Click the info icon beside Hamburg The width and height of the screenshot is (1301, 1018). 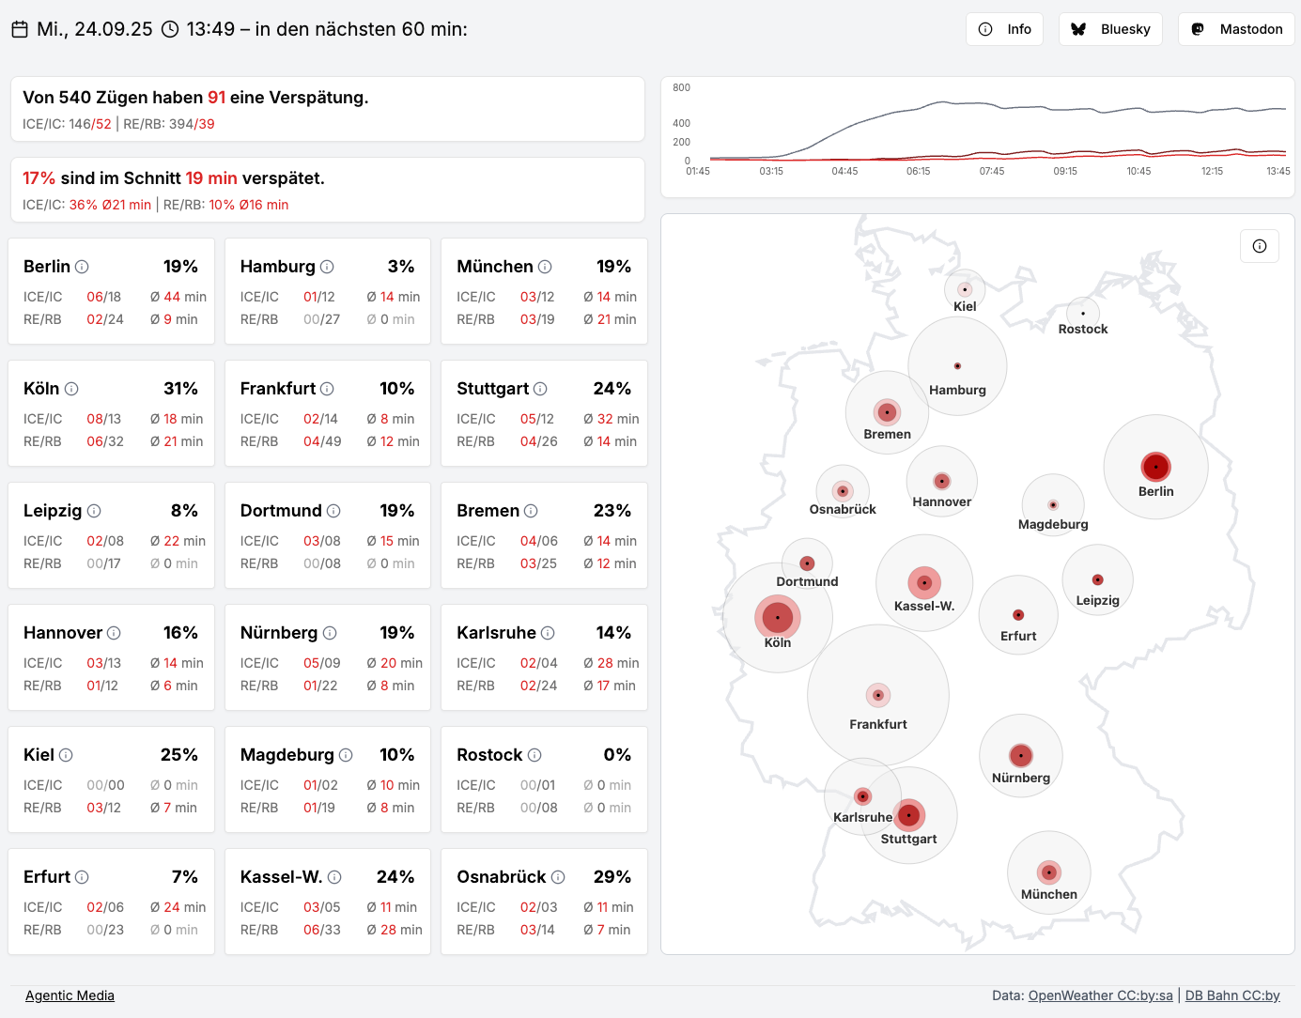(x=327, y=267)
